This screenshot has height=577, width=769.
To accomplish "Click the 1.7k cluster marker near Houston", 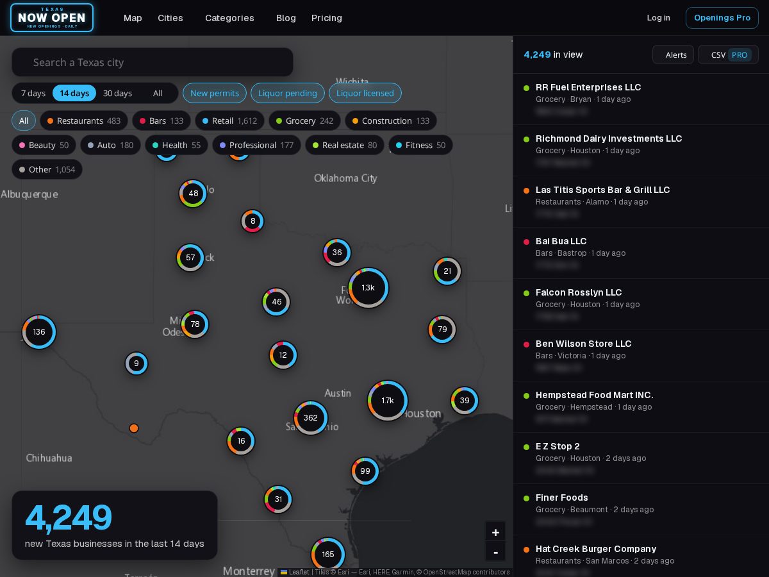I will point(388,401).
